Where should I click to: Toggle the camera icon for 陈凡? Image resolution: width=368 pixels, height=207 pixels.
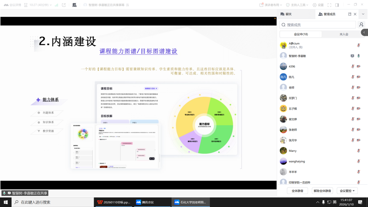click(358, 77)
